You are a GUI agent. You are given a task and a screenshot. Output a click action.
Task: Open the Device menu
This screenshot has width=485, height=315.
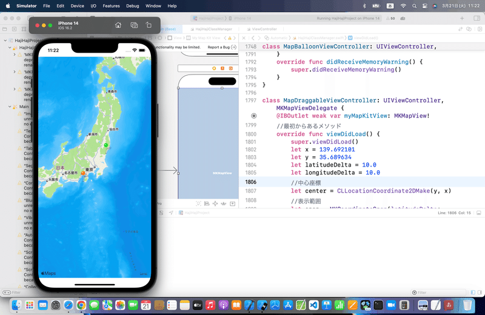[x=78, y=6]
